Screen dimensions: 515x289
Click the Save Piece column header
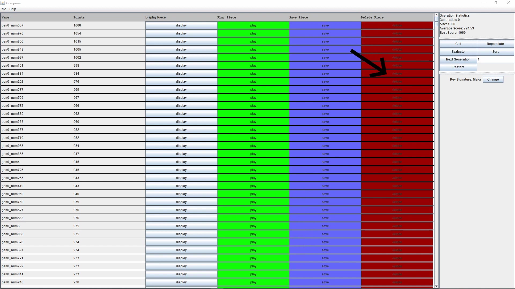(325, 17)
